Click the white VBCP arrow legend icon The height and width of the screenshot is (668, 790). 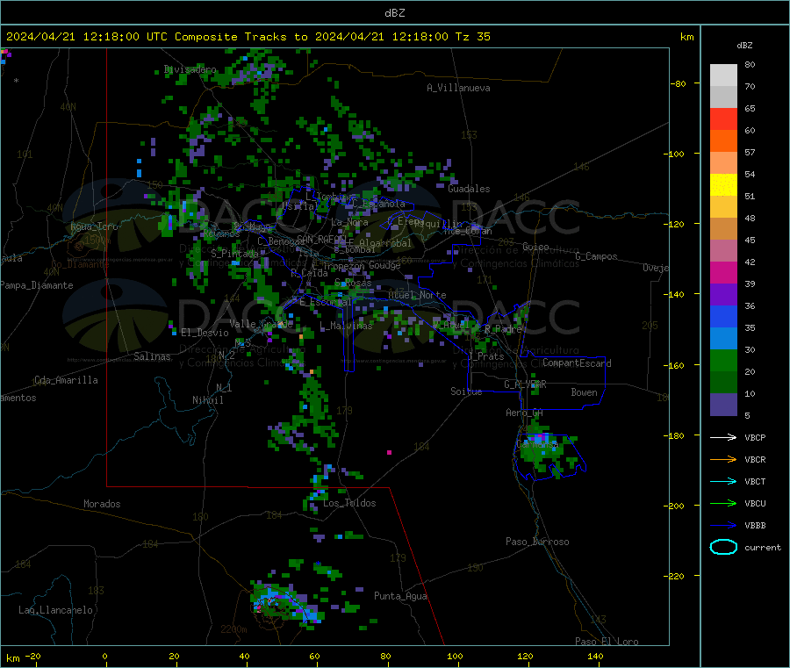click(x=723, y=437)
